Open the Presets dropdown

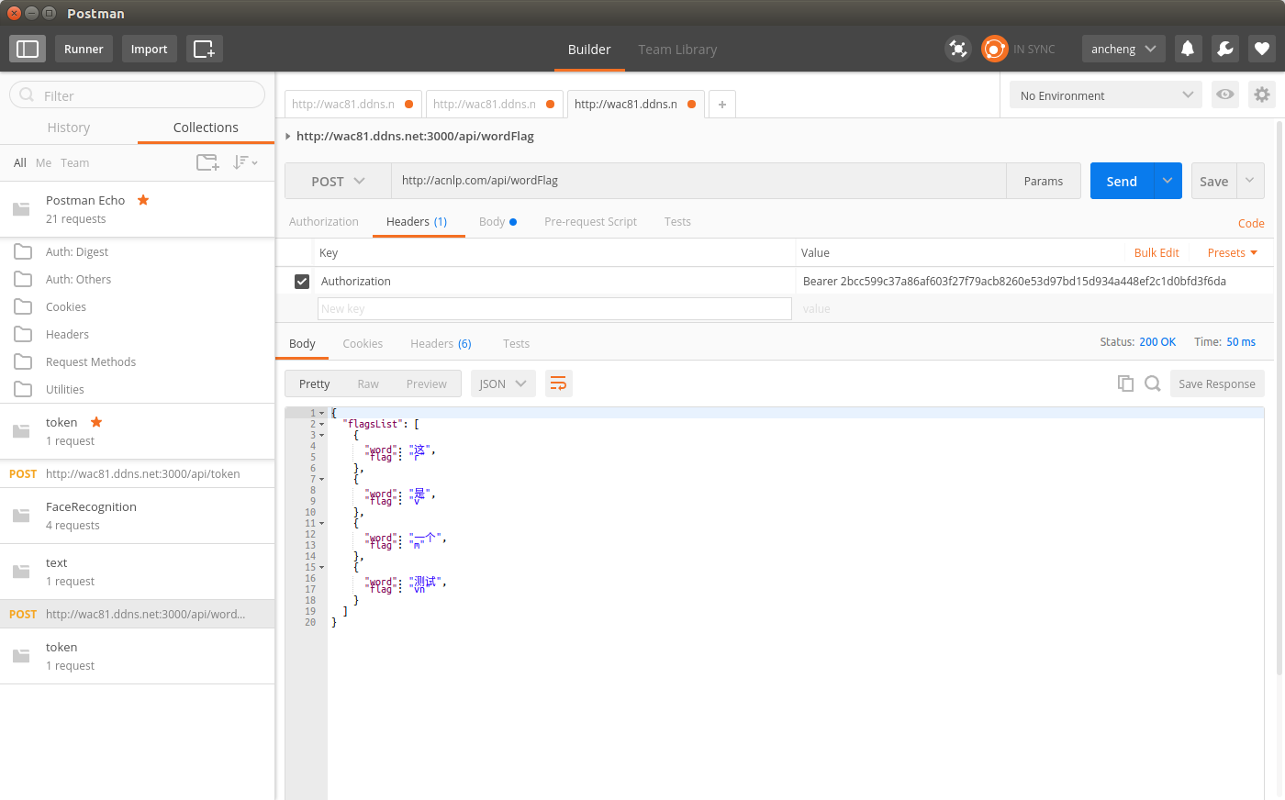pyautogui.click(x=1233, y=252)
